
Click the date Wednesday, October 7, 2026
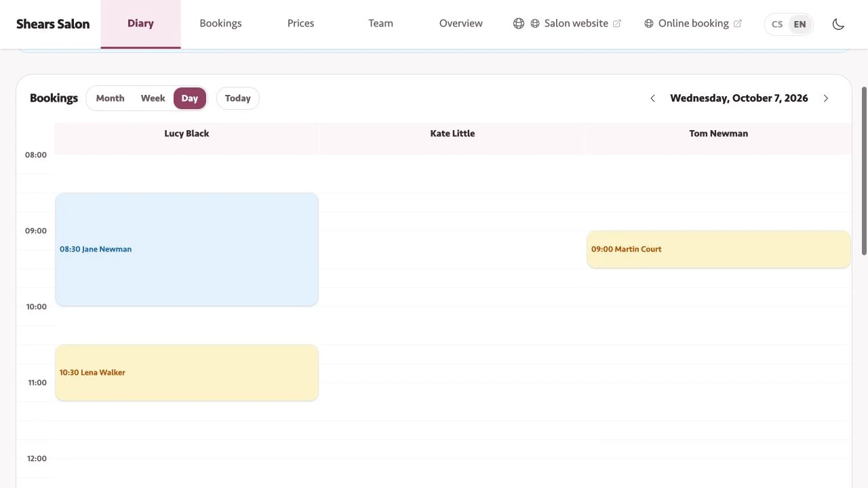click(x=739, y=98)
